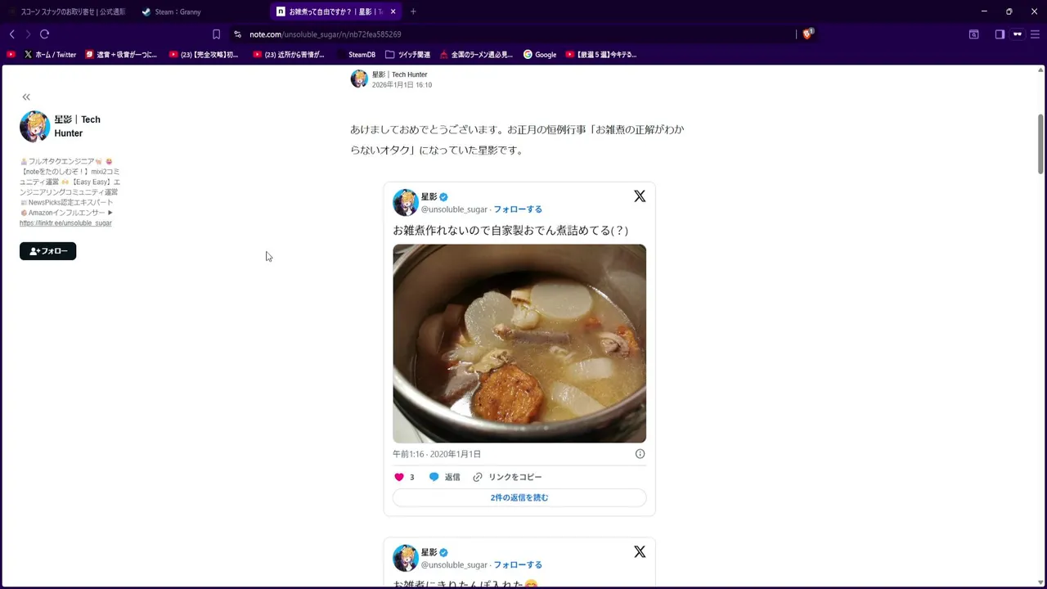Reload the current page
1047x589 pixels.
coord(45,34)
